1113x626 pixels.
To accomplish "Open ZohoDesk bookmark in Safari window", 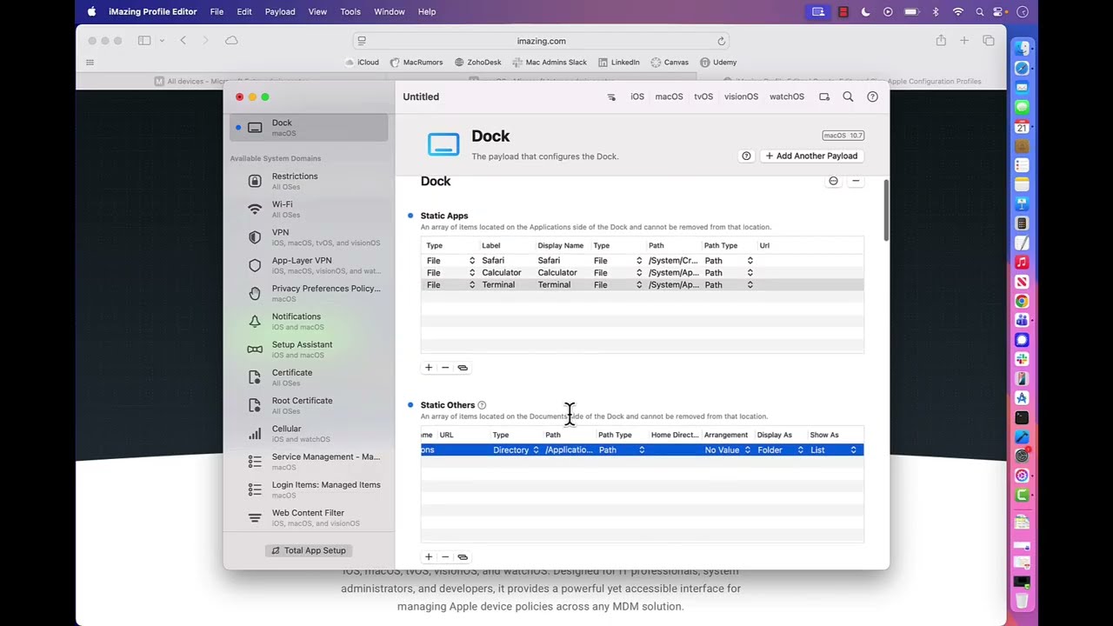I will point(478,63).
